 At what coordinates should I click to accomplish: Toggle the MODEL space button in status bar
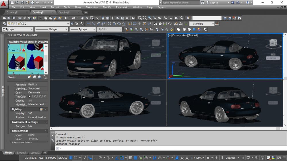(x=63, y=158)
